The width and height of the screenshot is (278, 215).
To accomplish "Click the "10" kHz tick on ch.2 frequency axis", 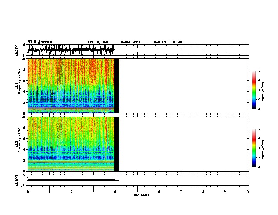I will pos(24,117).
